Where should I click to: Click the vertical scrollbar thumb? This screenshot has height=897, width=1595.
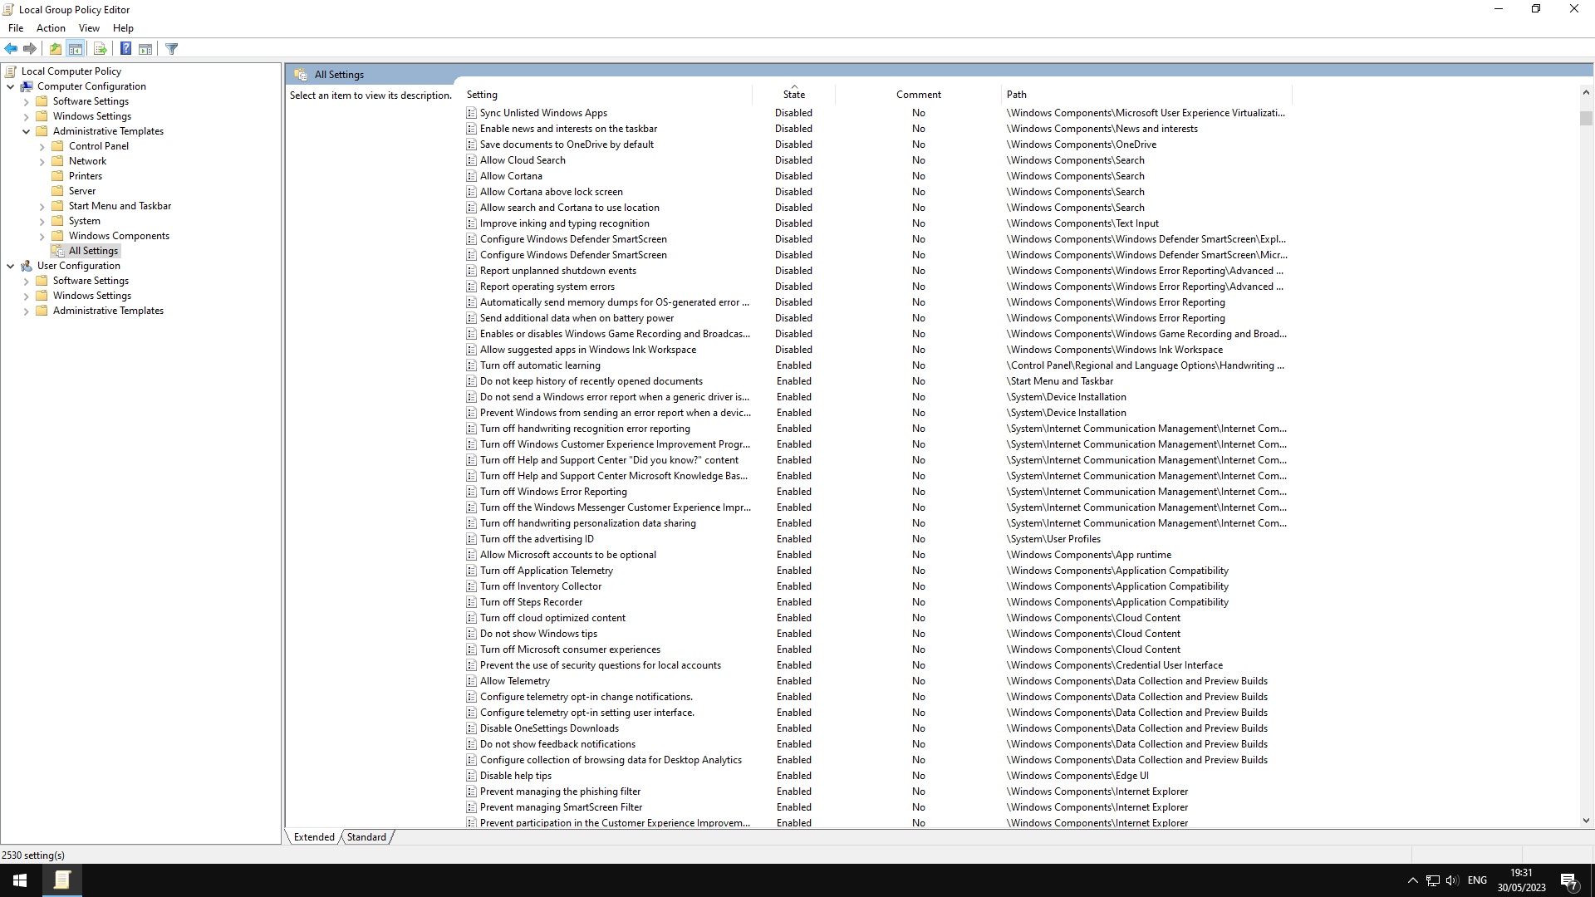click(x=1586, y=118)
